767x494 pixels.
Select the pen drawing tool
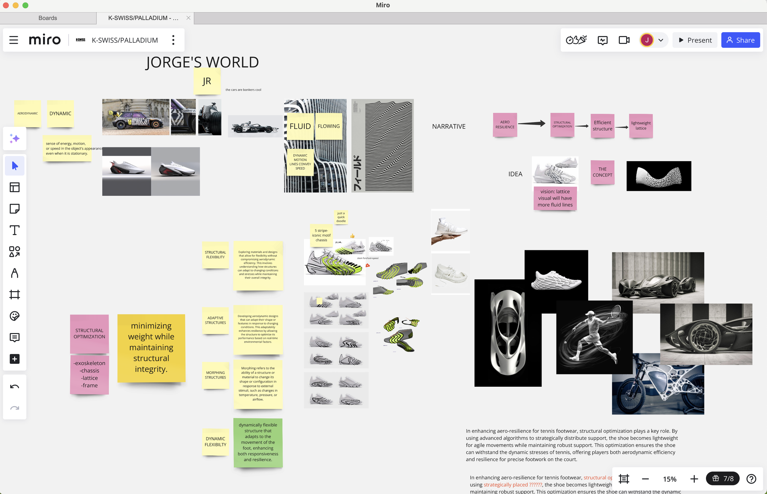14,273
